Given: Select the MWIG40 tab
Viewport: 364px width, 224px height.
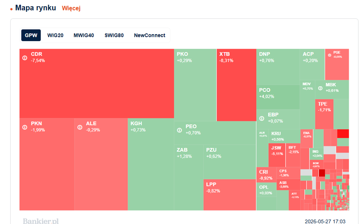Looking at the screenshot, I should (84, 35).
